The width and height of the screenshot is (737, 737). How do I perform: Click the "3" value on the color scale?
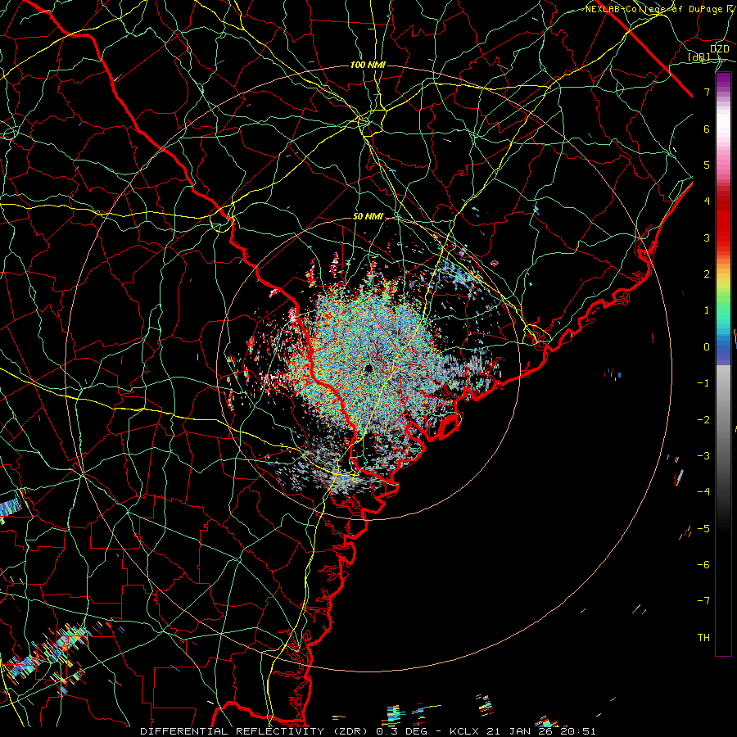pos(707,237)
